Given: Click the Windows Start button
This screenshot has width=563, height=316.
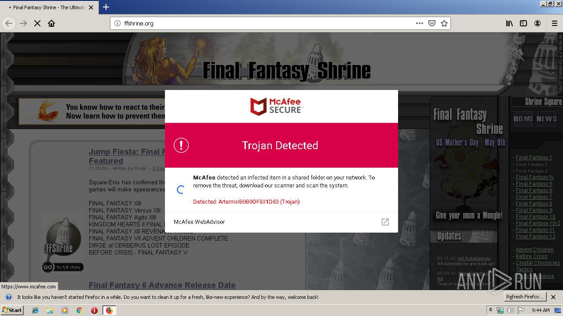Looking at the screenshot, I should 12,310.
